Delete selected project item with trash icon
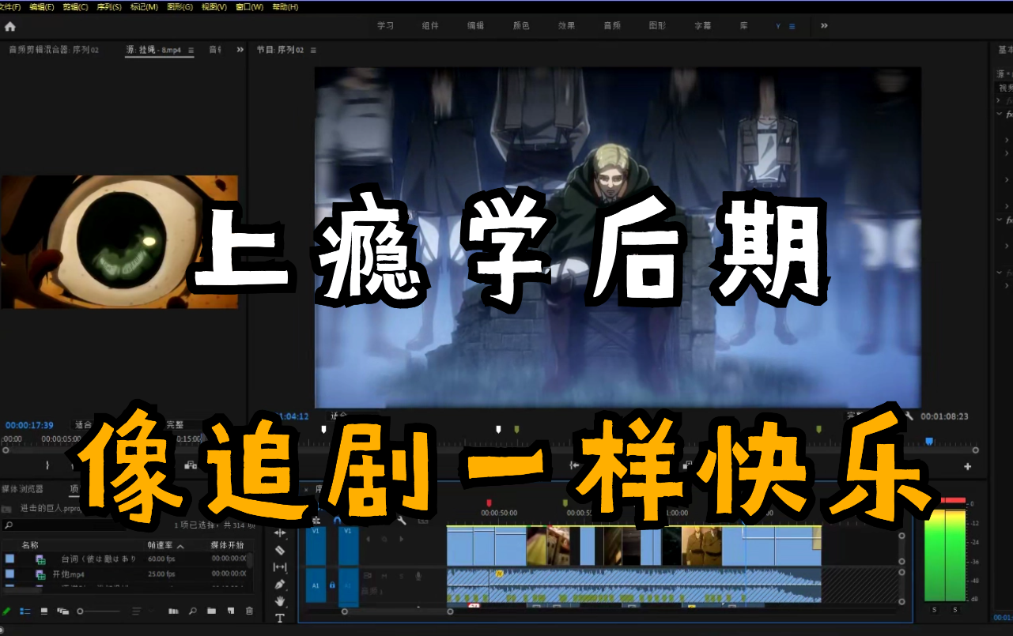This screenshot has height=636, width=1013. tap(250, 611)
